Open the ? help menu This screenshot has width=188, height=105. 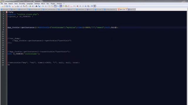64,4
